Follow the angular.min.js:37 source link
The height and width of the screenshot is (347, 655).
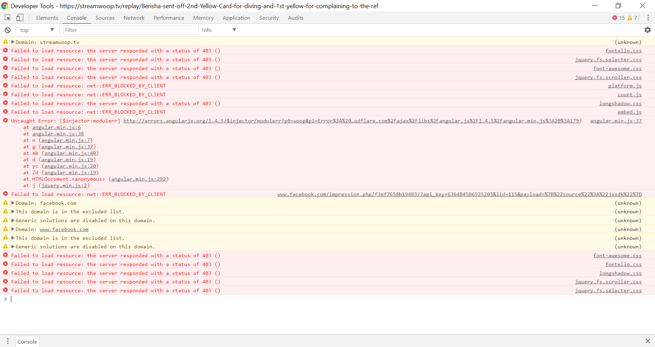tap(616, 121)
